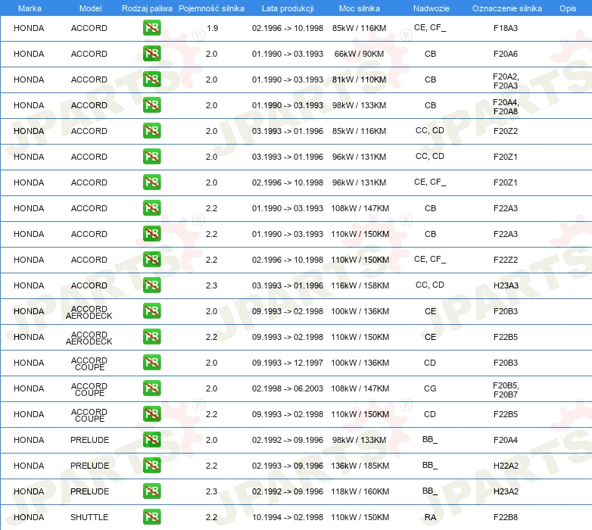This screenshot has height=530, width=592.
Task: Click the fuel icon in the F20B5, F20B7 row
Action: point(151,388)
